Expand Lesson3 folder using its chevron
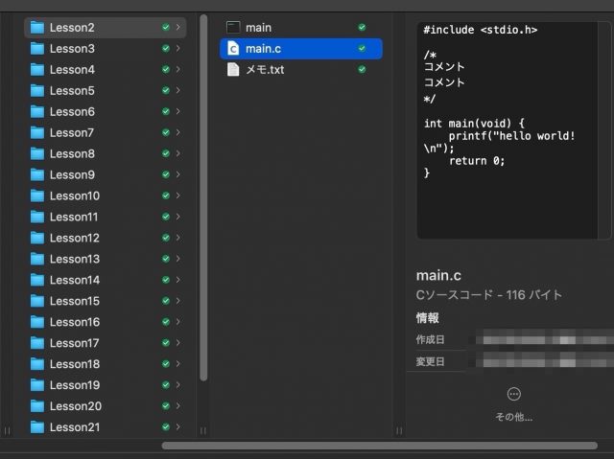 tap(178, 49)
